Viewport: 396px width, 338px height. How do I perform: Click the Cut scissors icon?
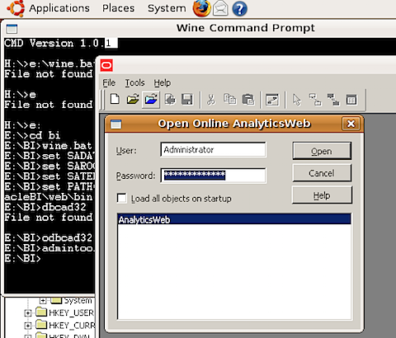(x=211, y=99)
